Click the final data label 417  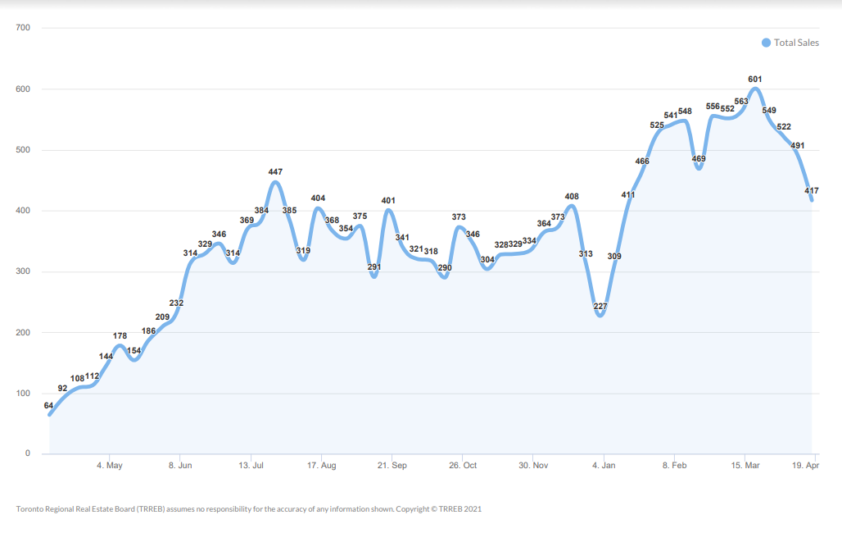tap(812, 190)
